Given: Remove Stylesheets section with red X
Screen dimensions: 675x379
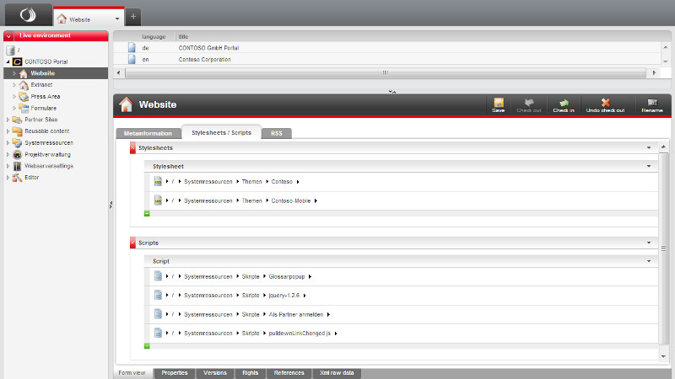Looking at the screenshot, I should (132, 148).
